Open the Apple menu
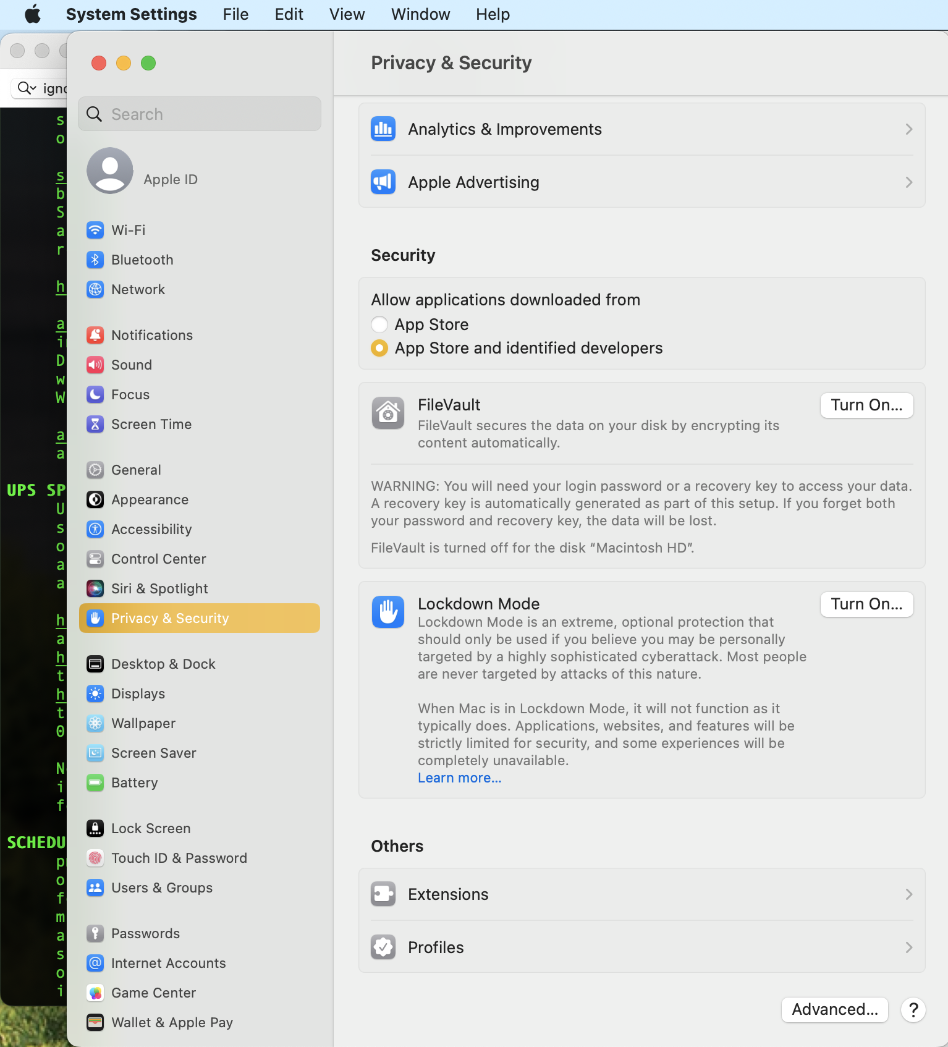The width and height of the screenshot is (948, 1047). pos(33,14)
